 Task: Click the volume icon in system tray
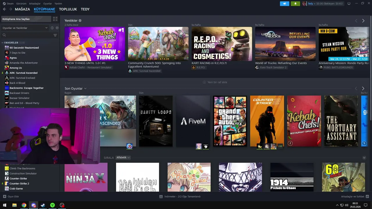point(346,205)
